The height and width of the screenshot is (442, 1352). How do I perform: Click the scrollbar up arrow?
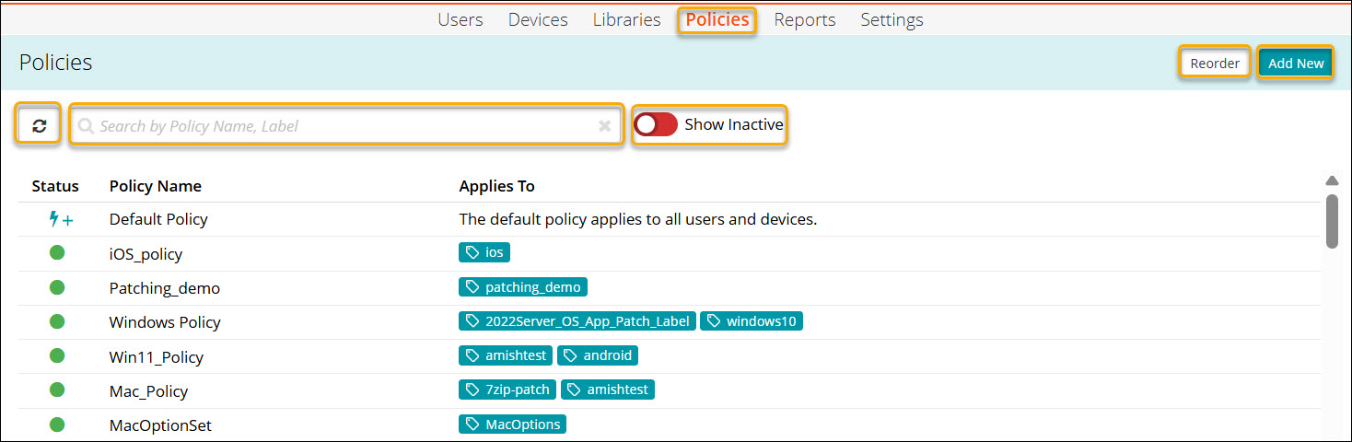tap(1331, 180)
